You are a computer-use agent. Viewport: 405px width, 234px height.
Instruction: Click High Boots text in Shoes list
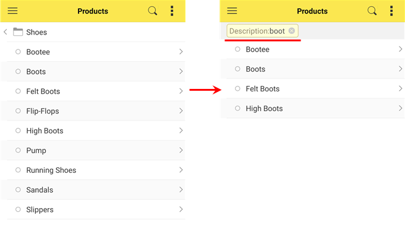(x=45, y=131)
